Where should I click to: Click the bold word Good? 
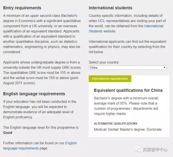8,133
